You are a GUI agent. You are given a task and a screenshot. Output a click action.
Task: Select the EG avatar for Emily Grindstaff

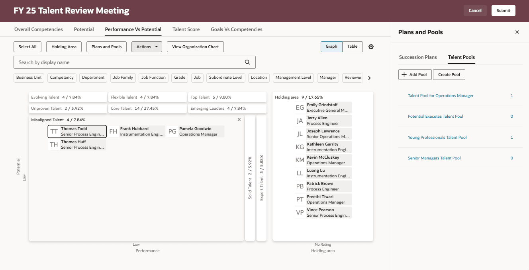tap(300, 107)
